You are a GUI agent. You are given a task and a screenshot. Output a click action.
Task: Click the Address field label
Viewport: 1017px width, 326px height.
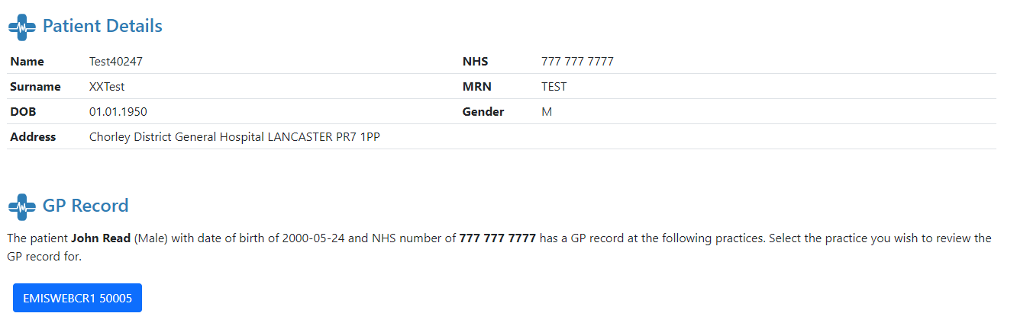[x=33, y=137]
